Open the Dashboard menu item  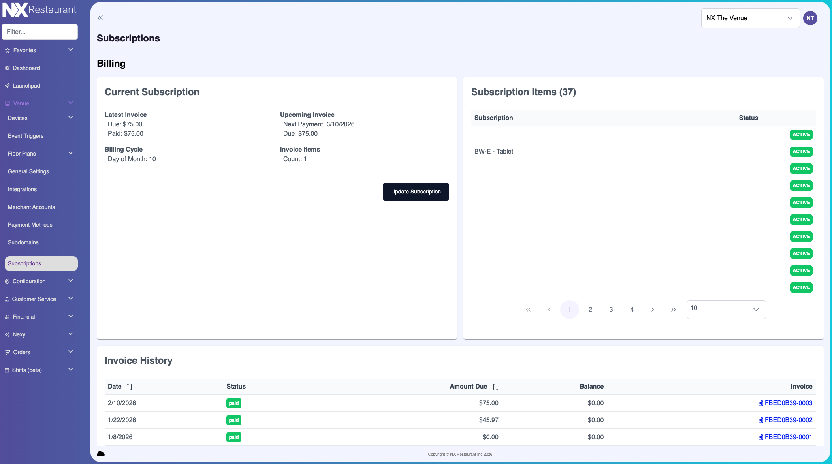(x=26, y=68)
